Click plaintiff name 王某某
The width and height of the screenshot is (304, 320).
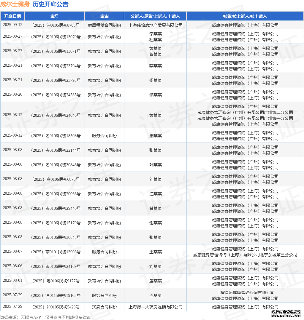(155, 252)
